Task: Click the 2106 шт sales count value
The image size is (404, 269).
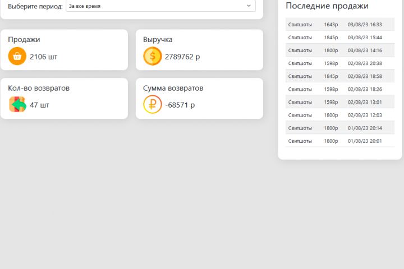Action: pyautogui.click(x=44, y=57)
